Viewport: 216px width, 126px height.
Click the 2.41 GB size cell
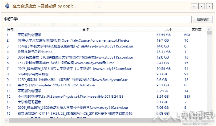pos(163,63)
